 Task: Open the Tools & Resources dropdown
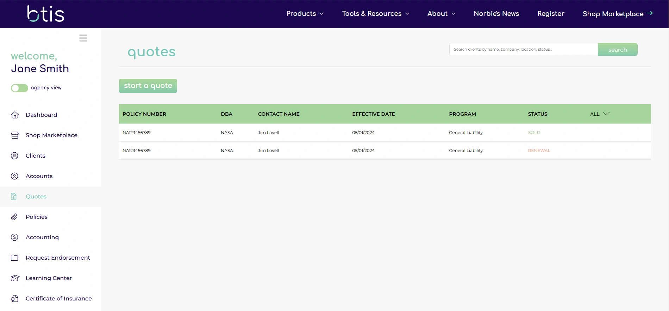click(x=375, y=14)
